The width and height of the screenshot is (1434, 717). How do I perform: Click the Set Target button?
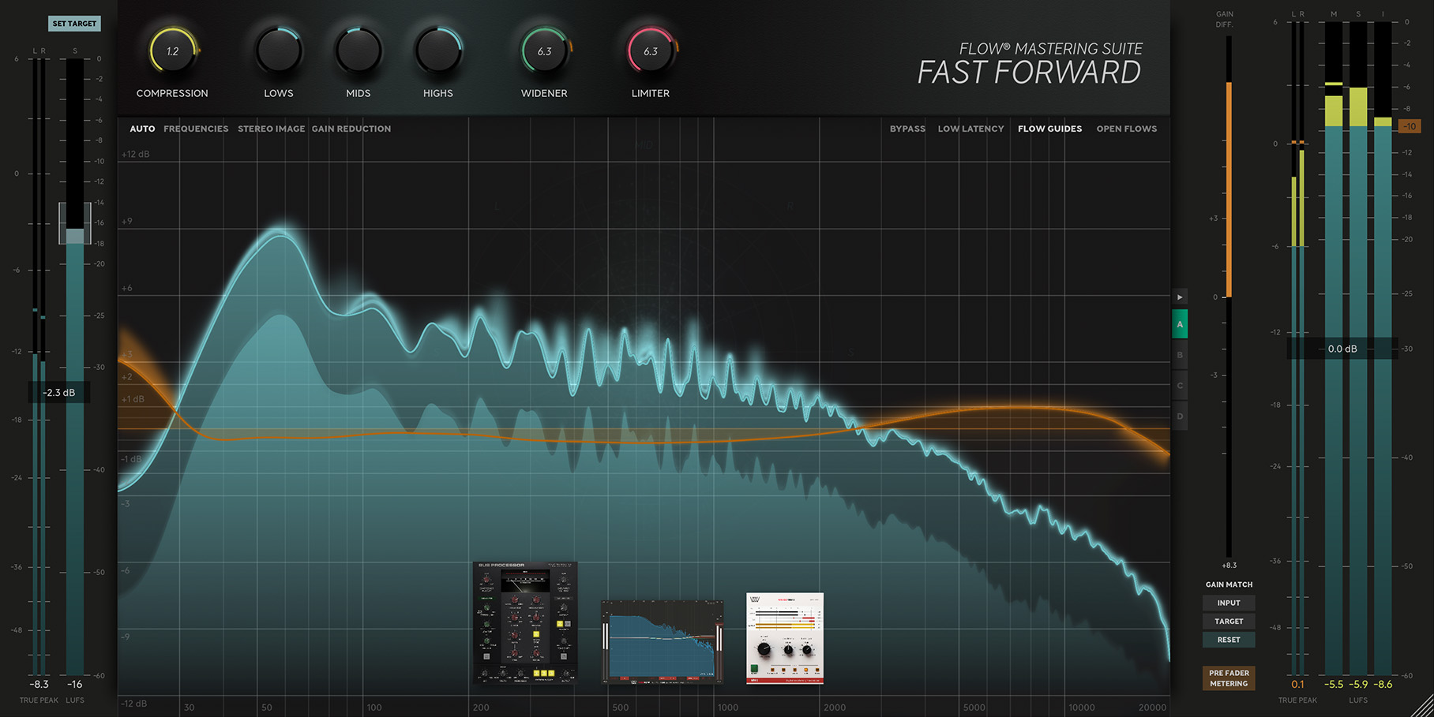(74, 24)
